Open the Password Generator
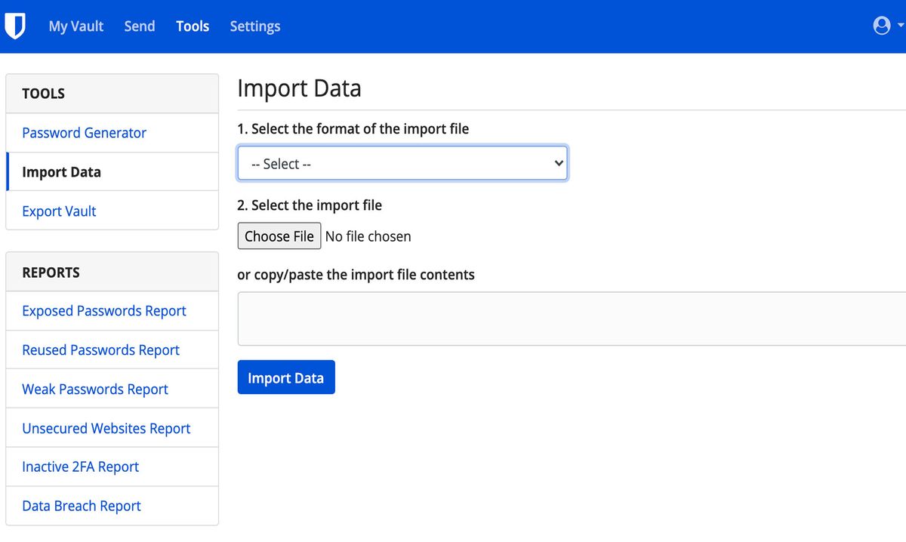Viewport: 906px width, 542px height. (x=84, y=132)
